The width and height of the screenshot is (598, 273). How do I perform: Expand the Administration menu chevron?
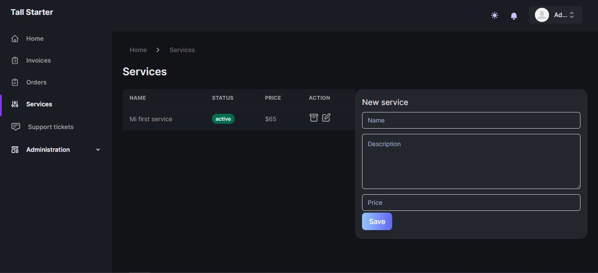coord(98,150)
